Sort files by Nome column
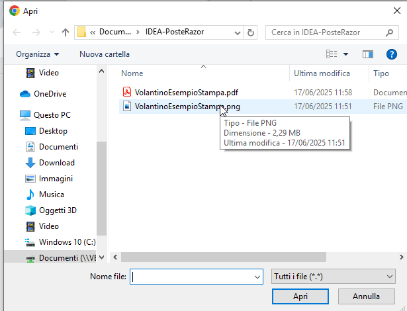This screenshot has height=311, width=407. (132, 73)
